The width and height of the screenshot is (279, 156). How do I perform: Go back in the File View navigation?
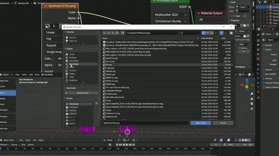105,33
